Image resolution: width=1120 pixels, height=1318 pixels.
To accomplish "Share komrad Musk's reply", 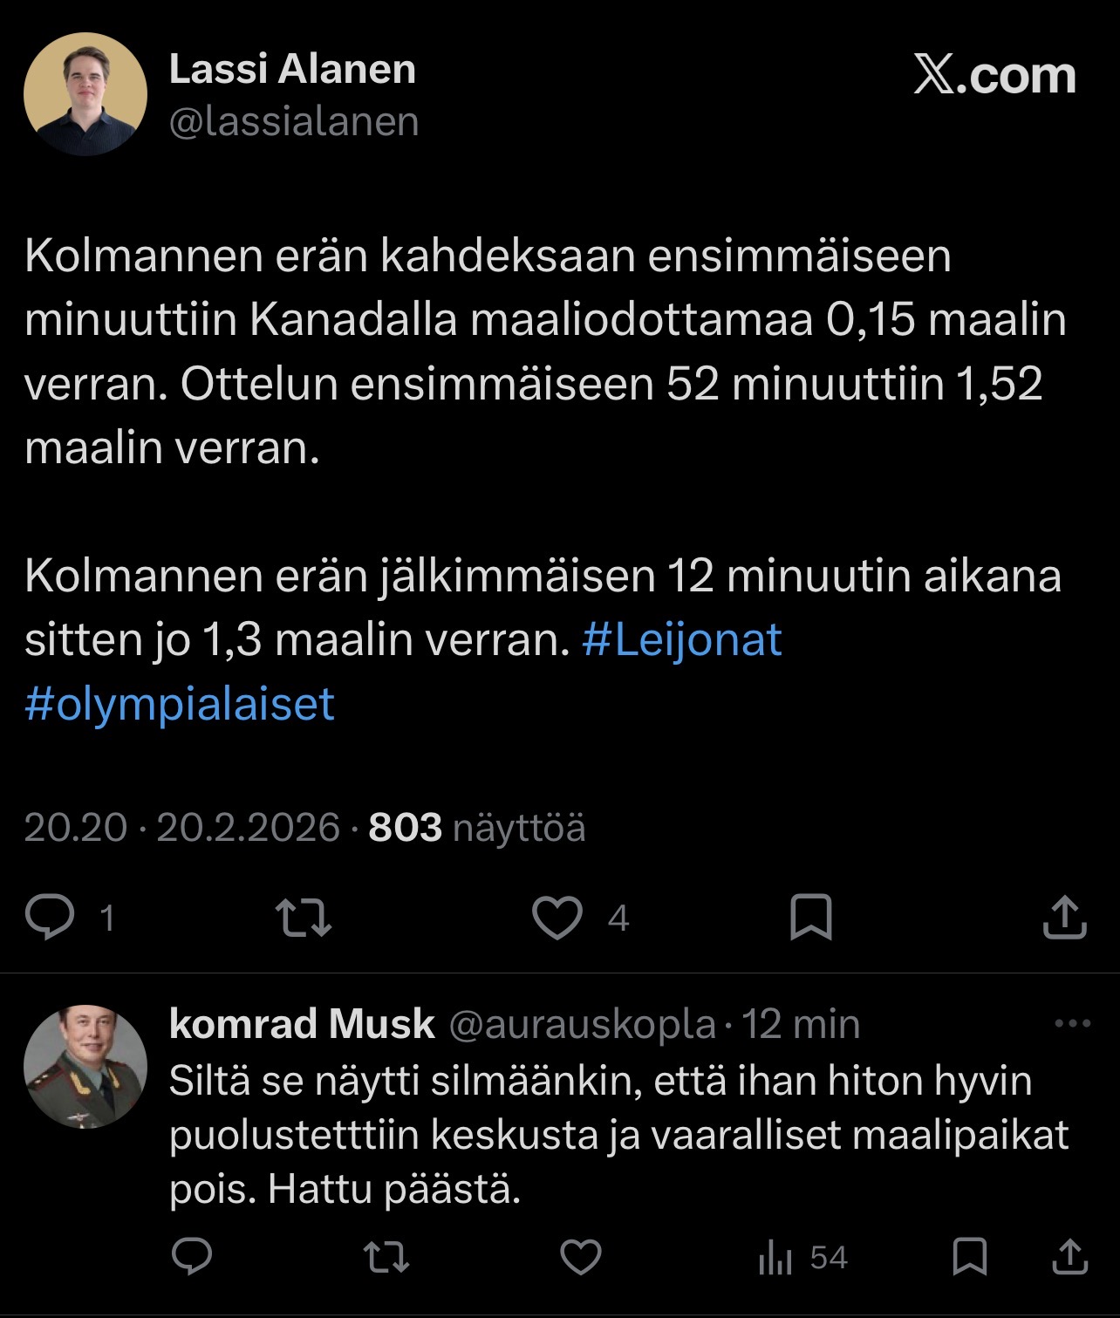I will [1070, 1257].
